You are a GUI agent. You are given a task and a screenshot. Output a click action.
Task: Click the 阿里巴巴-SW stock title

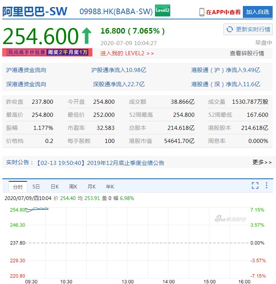tap(35, 12)
